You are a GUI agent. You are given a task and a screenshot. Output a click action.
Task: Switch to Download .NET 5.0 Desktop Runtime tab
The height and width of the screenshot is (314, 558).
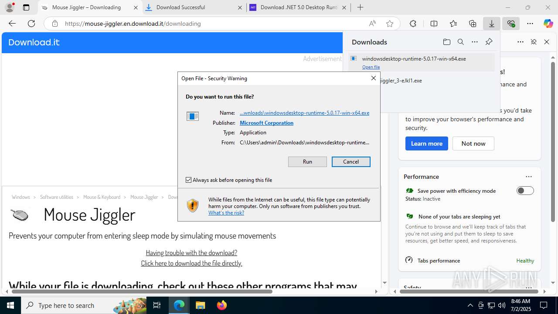point(298,7)
